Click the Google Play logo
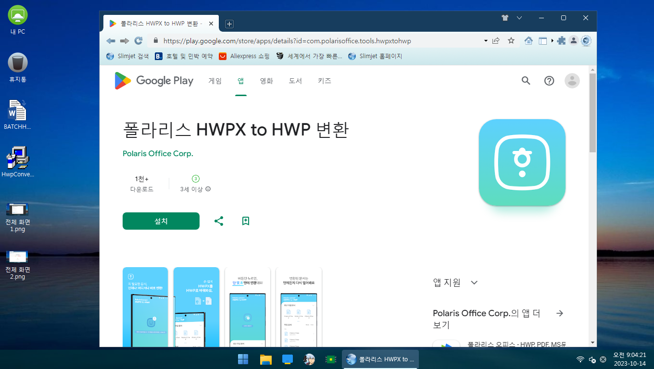 154,81
